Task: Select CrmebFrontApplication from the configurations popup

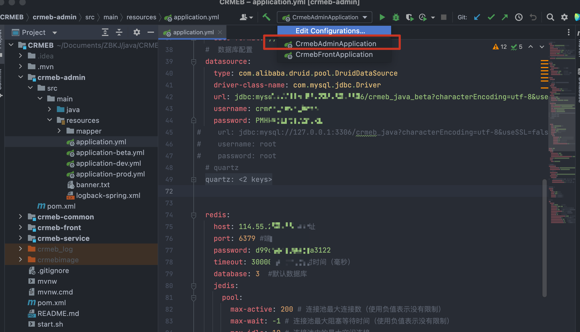Action: 334,54
